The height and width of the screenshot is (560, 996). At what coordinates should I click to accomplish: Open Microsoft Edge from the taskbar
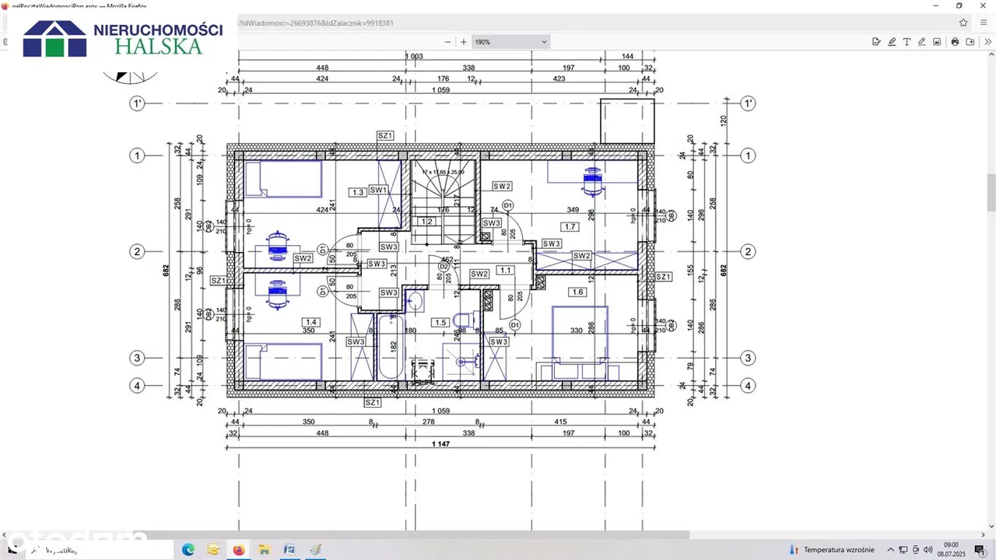click(188, 550)
